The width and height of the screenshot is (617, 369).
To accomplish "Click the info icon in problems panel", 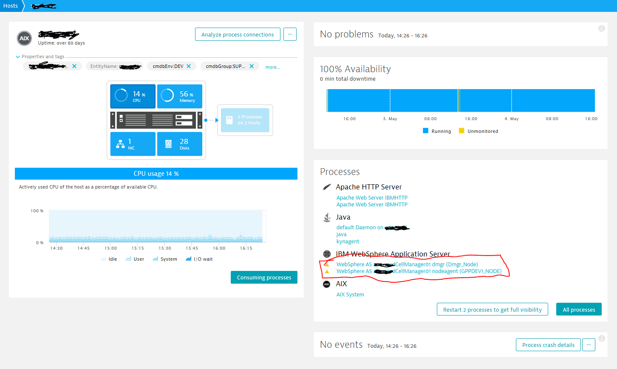I will [601, 28].
